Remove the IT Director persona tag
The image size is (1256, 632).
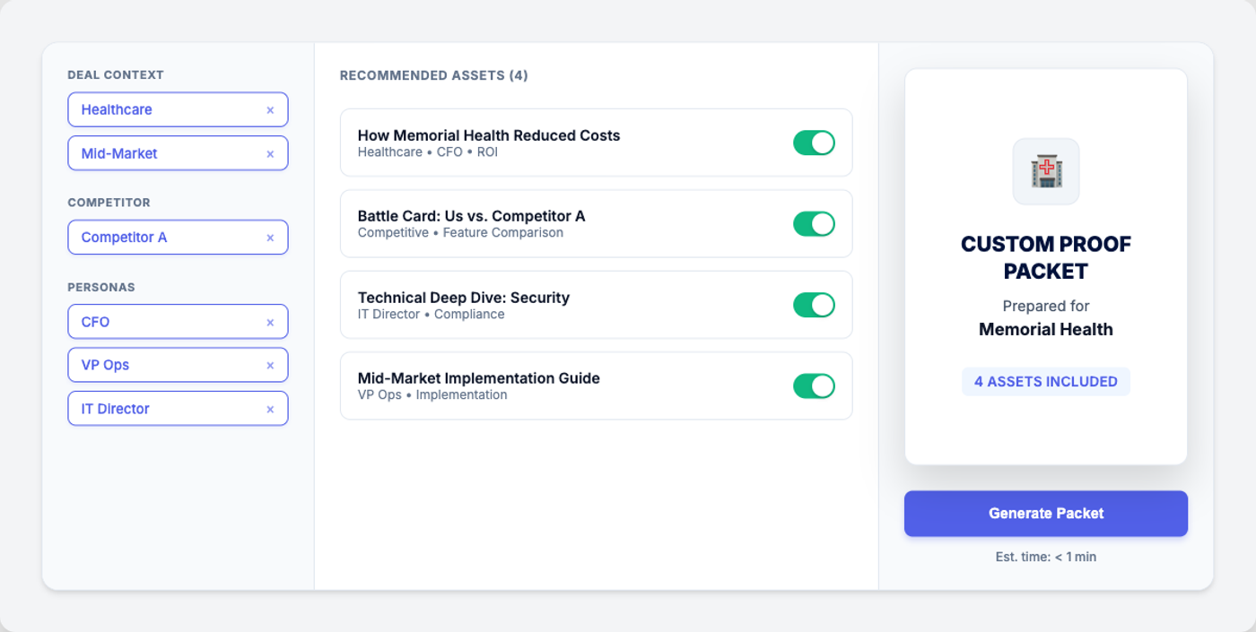(270, 408)
